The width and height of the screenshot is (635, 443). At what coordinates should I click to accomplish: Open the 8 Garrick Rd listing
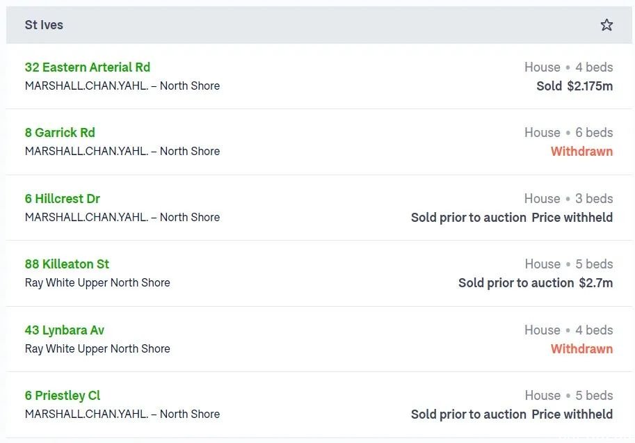coord(60,132)
